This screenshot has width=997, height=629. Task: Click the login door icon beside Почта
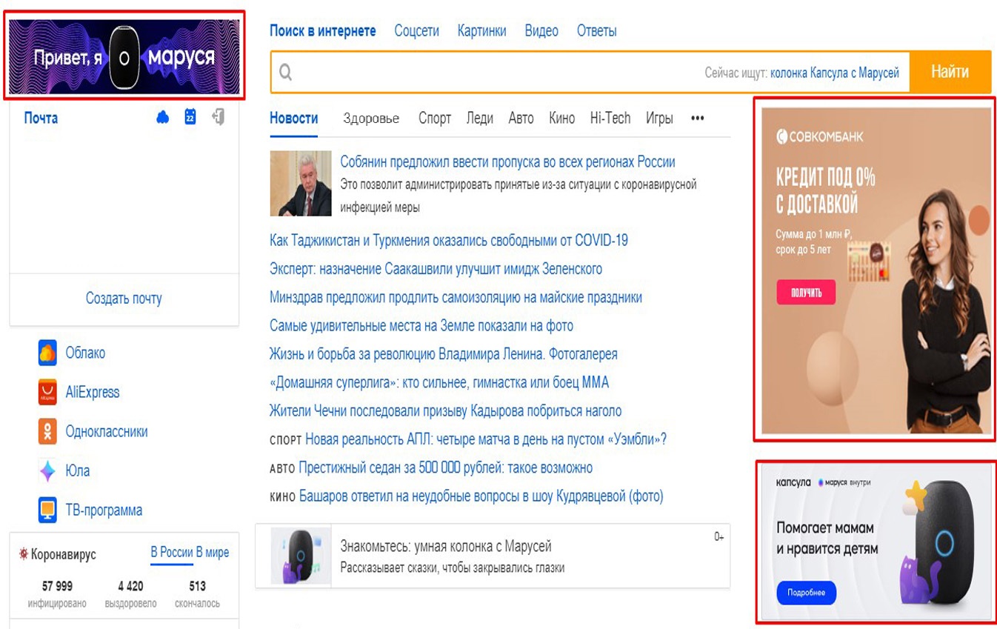218,117
